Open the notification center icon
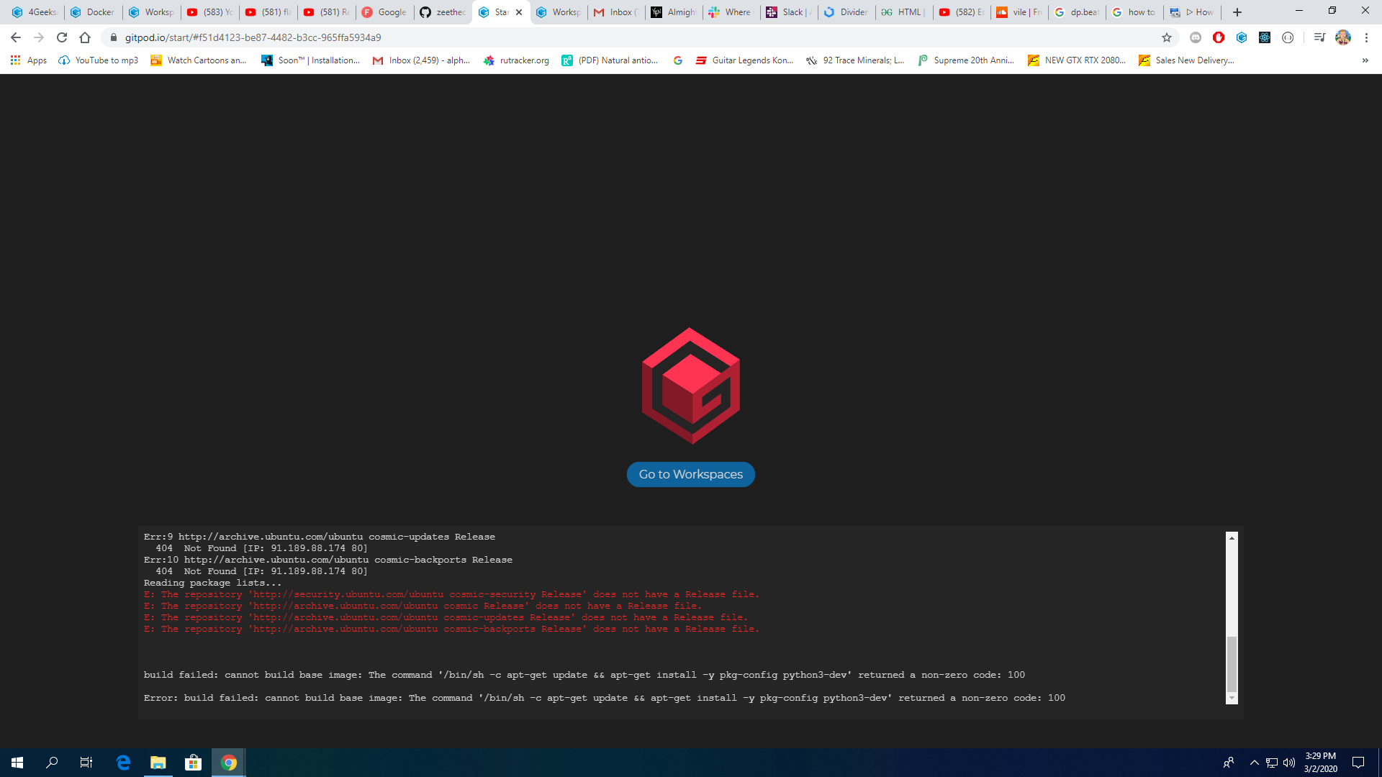Image resolution: width=1382 pixels, height=777 pixels. [1358, 763]
